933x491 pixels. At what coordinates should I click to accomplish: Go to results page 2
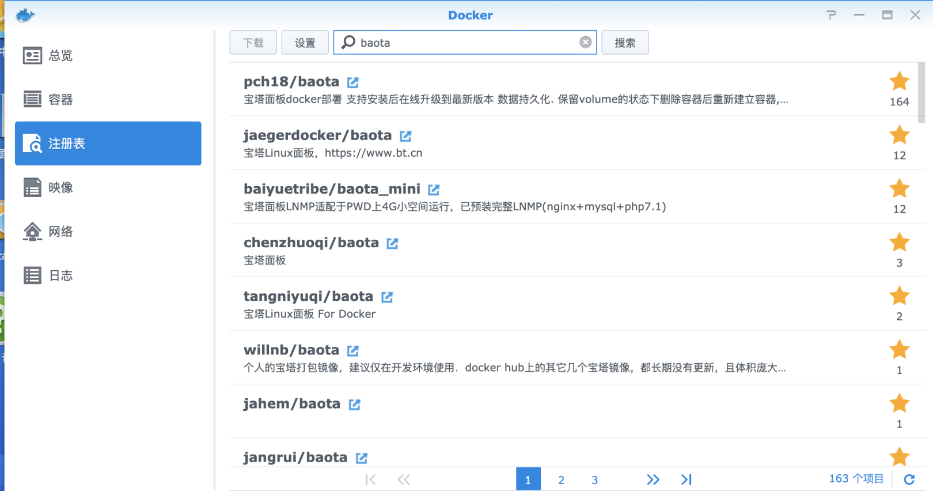(561, 479)
